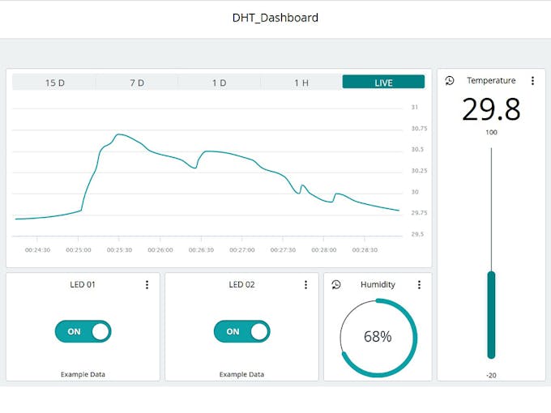Open the Humidity widget three-dot menu
The height and width of the screenshot is (413, 551).
[419, 285]
